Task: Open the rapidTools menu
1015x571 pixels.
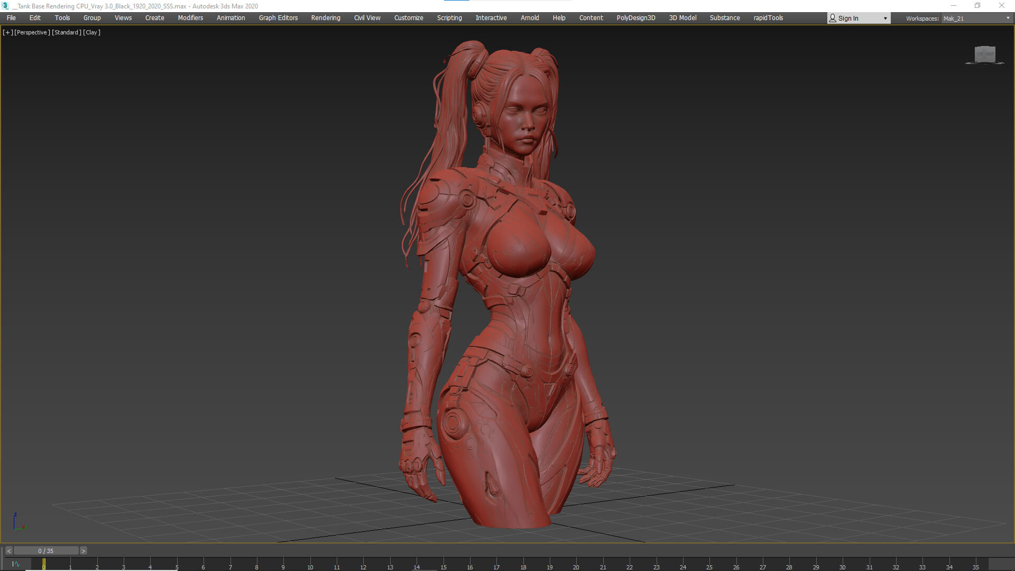Action: [x=768, y=18]
